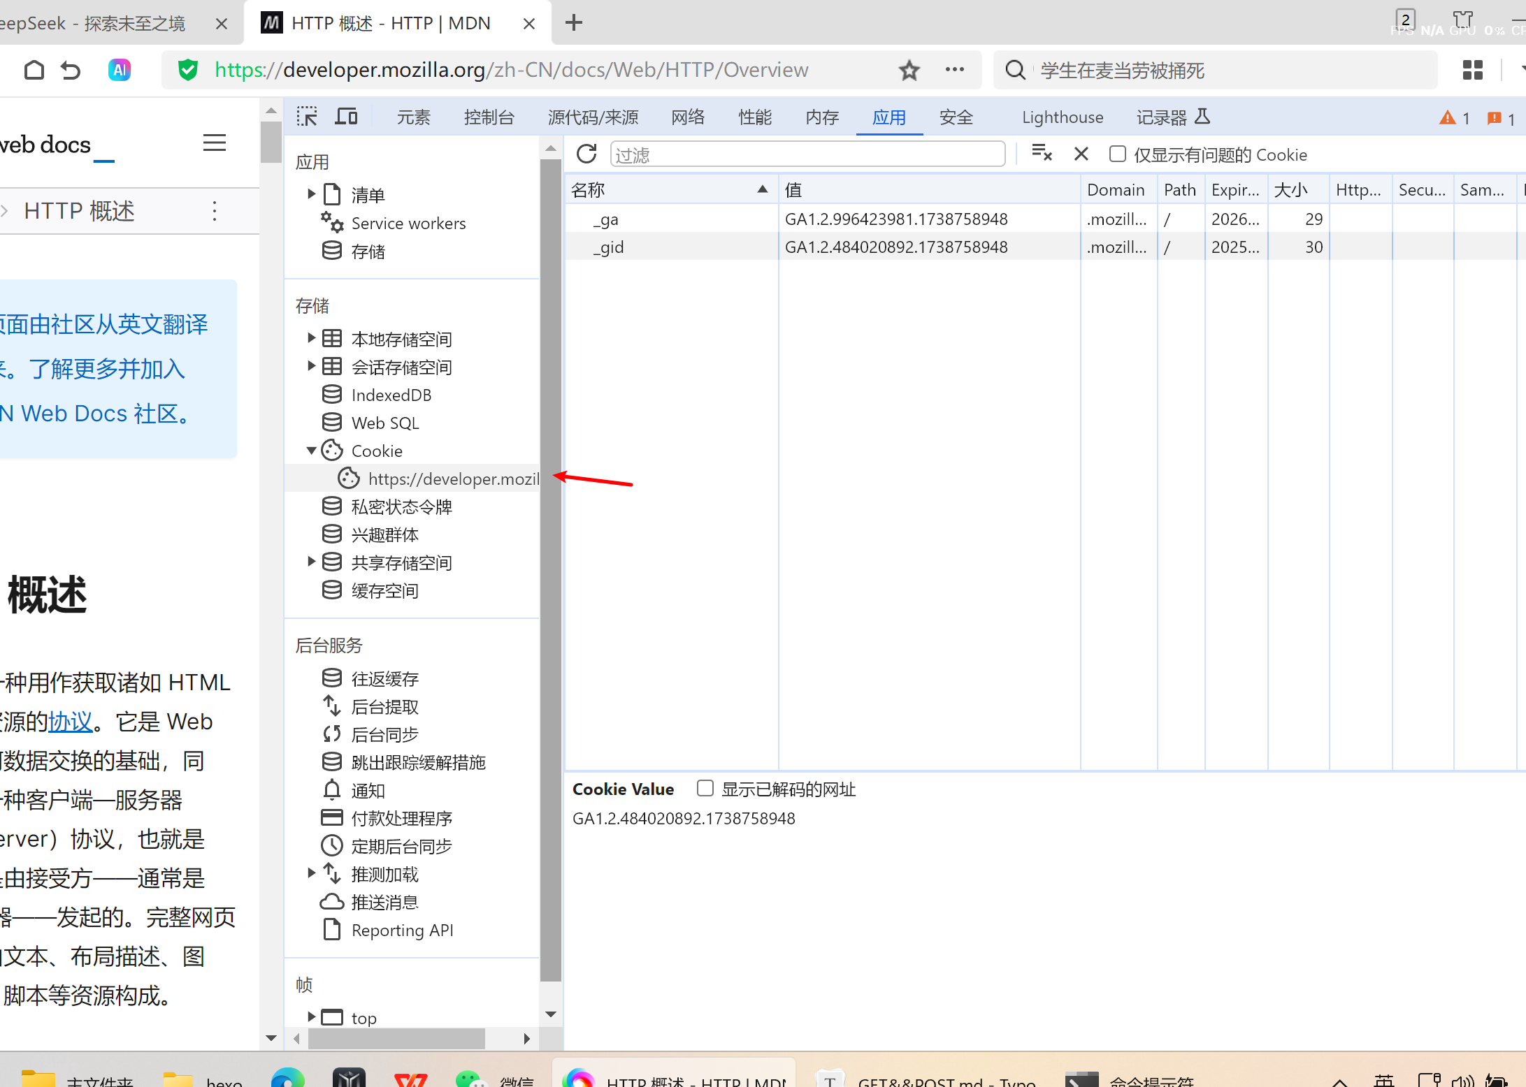This screenshot has height=1087, width=1526.
Task: Click the AI assistant toolbar icon
Action: [120, 70]
